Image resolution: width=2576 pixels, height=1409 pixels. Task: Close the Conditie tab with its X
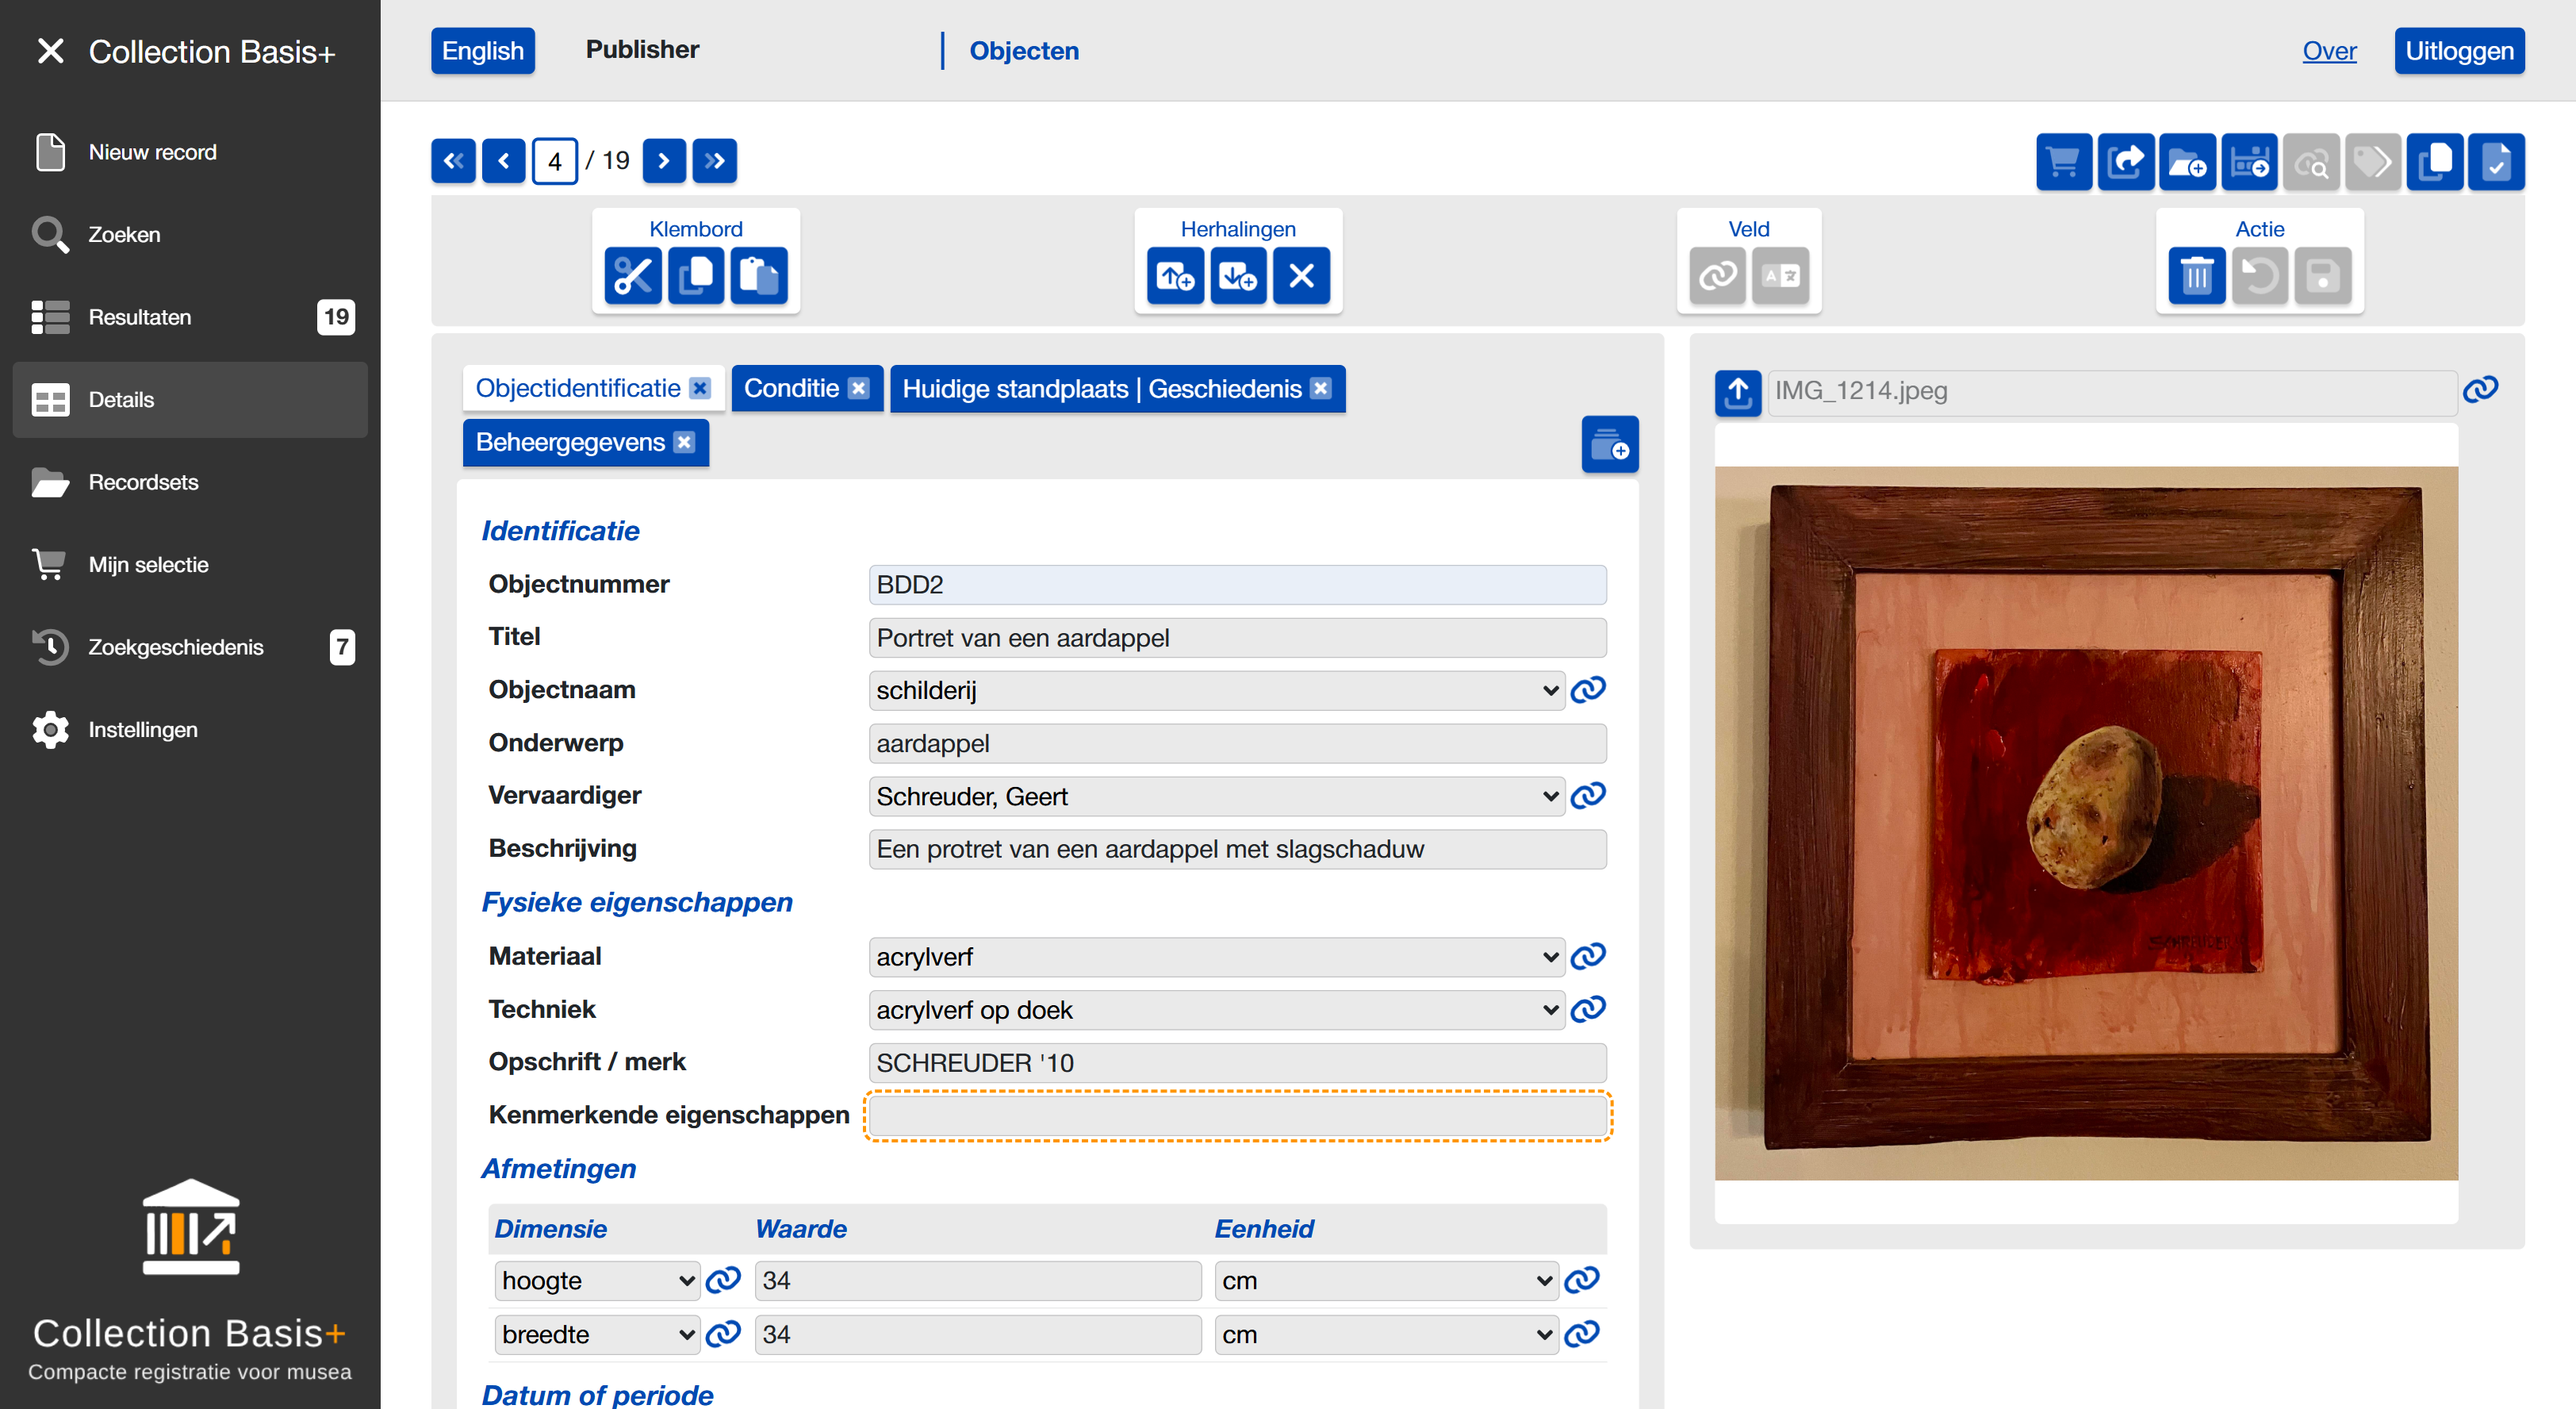click(859, 388)
